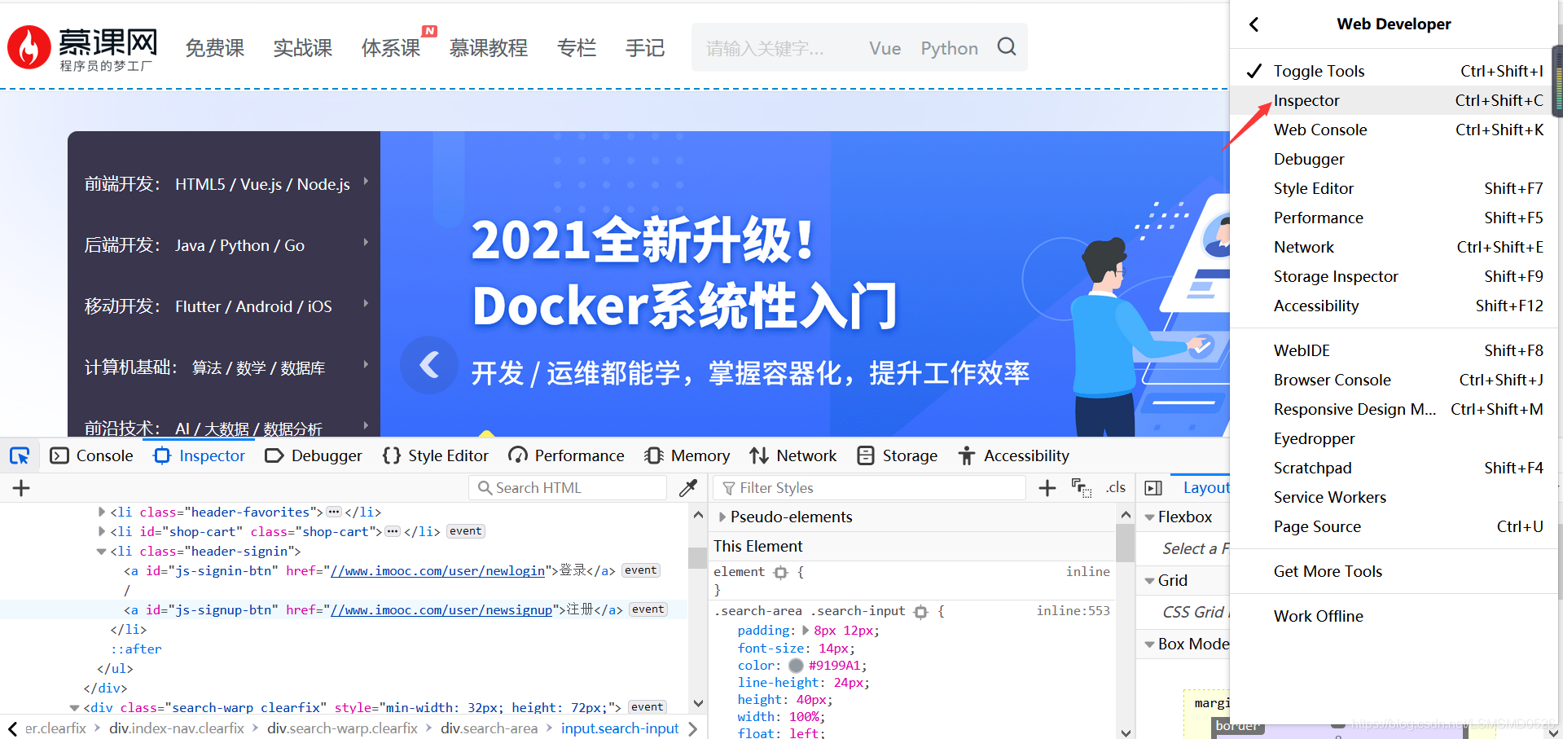Collapse the Box Model section
This screenshot has height=739, width=1563.
click(x=1149, y=644)
